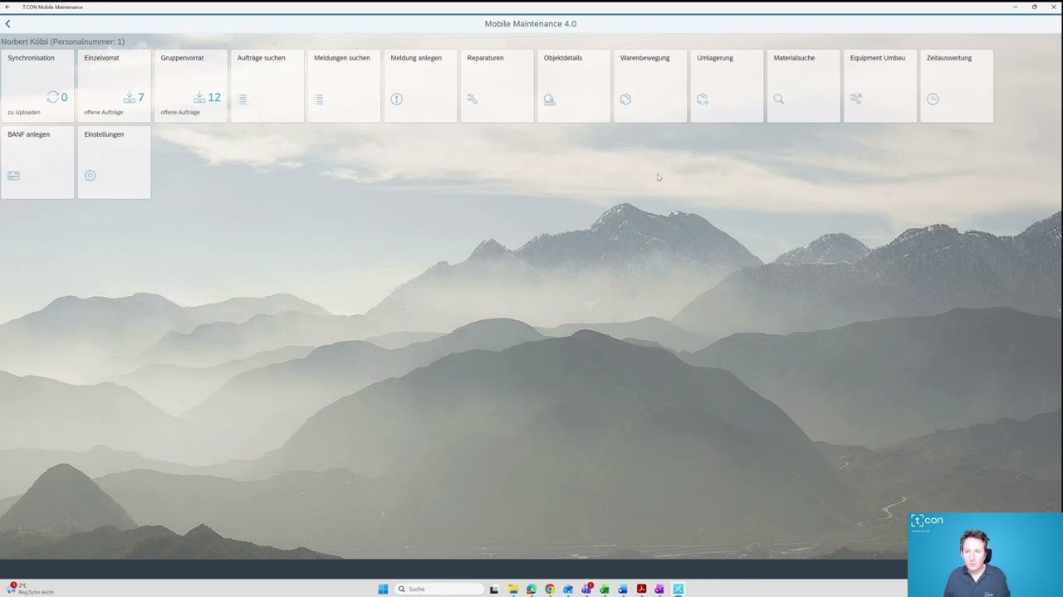Click the Warenbewegung package icon
This screenshot has height=597, width=1063.
tap(625, 99)
